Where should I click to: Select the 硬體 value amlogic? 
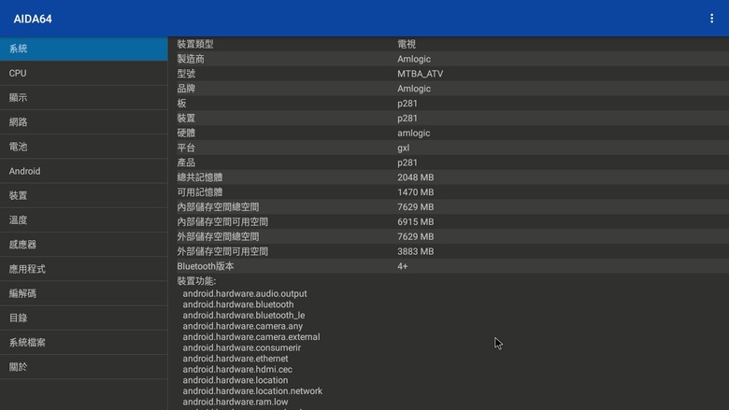pos(414,134)
